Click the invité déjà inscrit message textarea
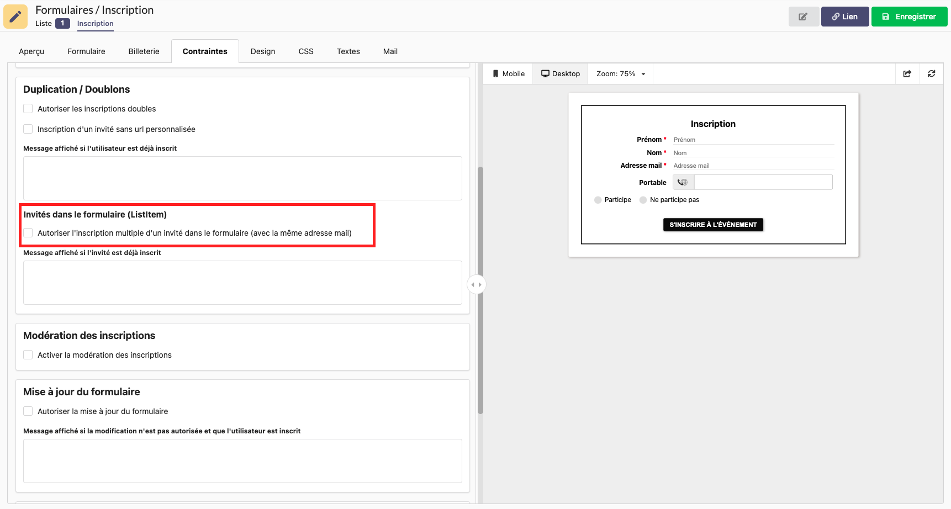The height and width of the screenshot is (509, 951). (x=242, y=283)
